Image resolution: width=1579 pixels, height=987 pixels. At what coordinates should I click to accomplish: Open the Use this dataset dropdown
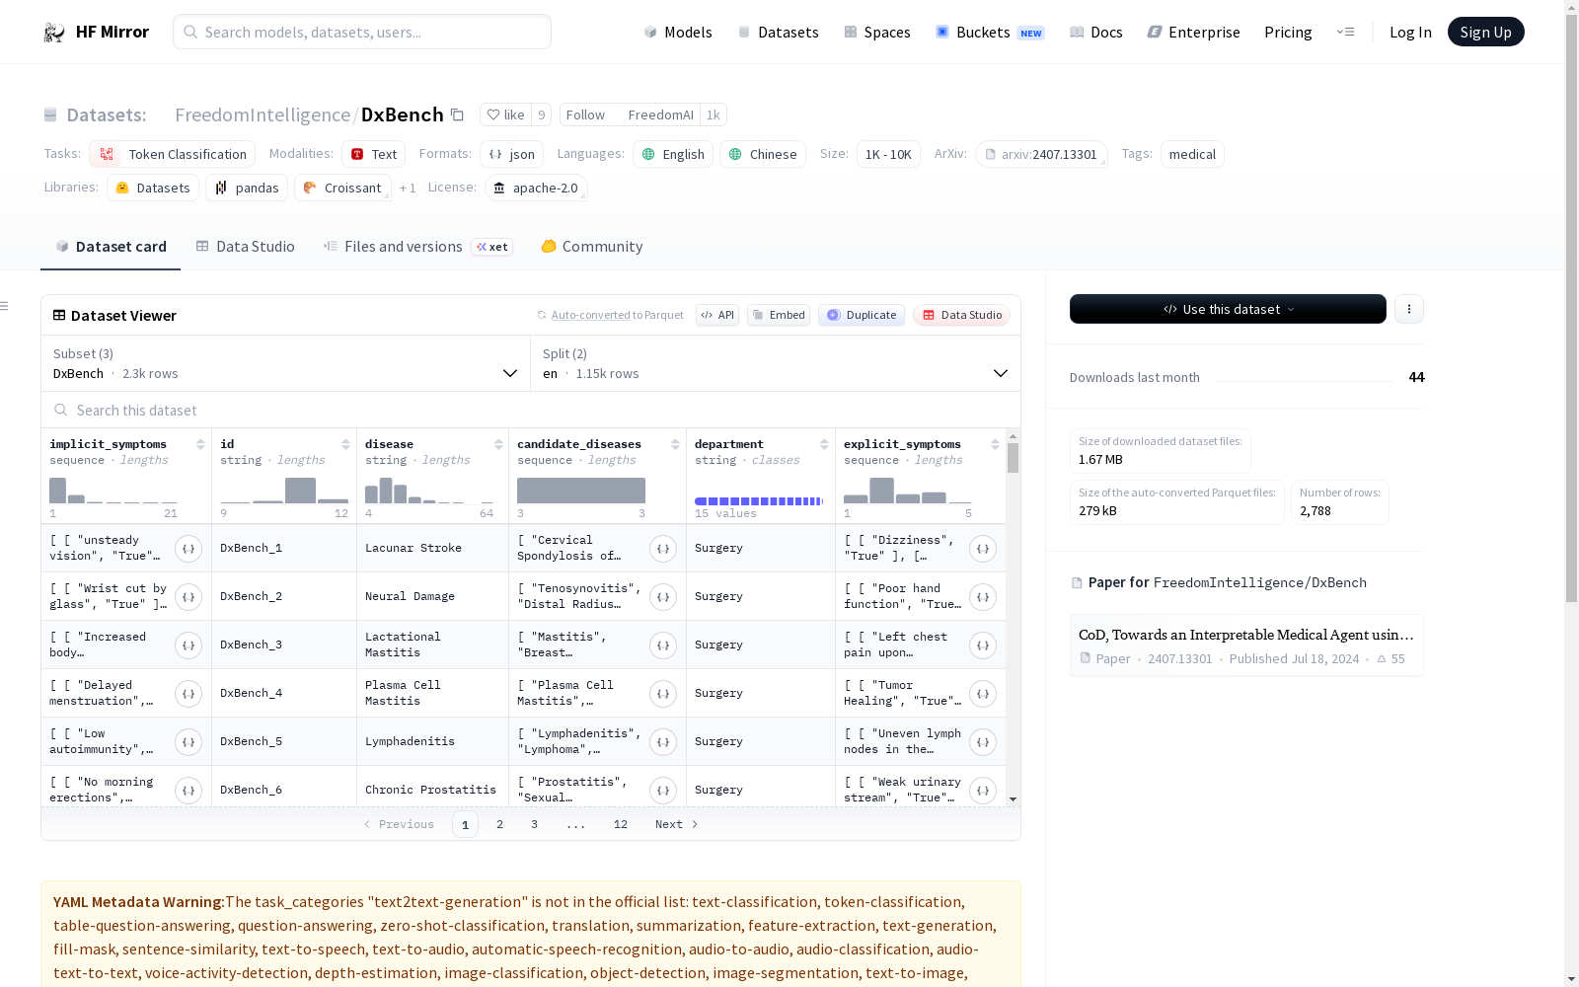point(1228,309)
